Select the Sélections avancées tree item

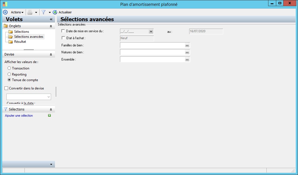tap(29, 36)
